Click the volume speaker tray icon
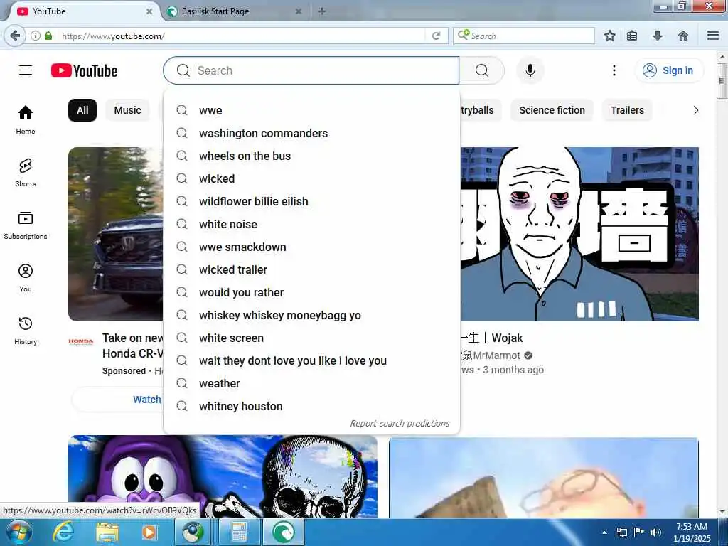Image resolution: width=728 pixels, height=546 pixels. click(655, 532)
